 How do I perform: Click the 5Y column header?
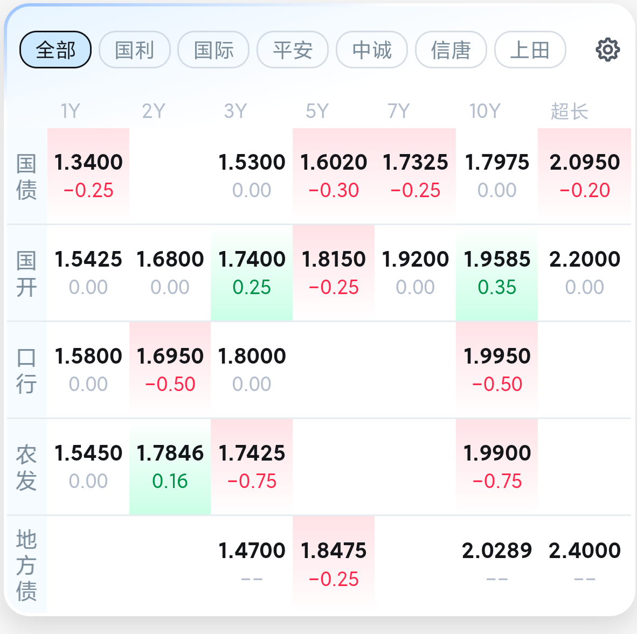[x=317, y=112]
